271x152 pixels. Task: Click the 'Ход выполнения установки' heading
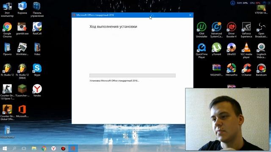(113, 27)
